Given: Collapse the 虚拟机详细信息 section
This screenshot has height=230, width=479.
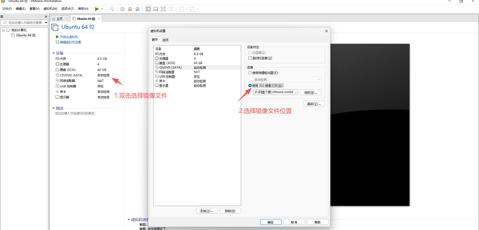Looking at the screenshot, I should [129, 220].
